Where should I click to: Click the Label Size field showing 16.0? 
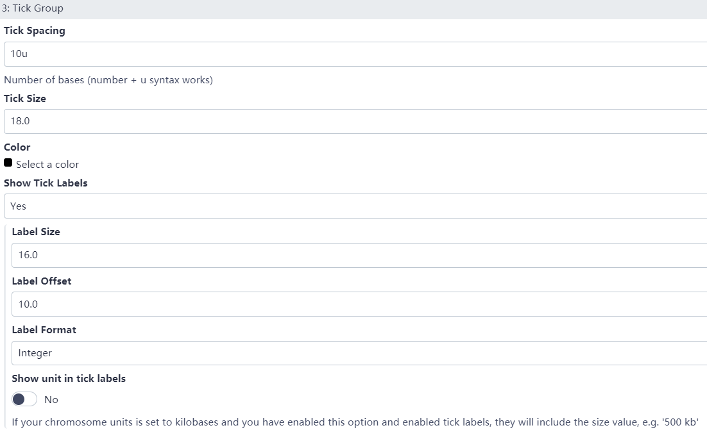pos(359,255)
